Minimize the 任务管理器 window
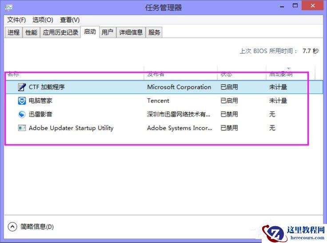This screenshot has height=243, width=327. point(282,6)
